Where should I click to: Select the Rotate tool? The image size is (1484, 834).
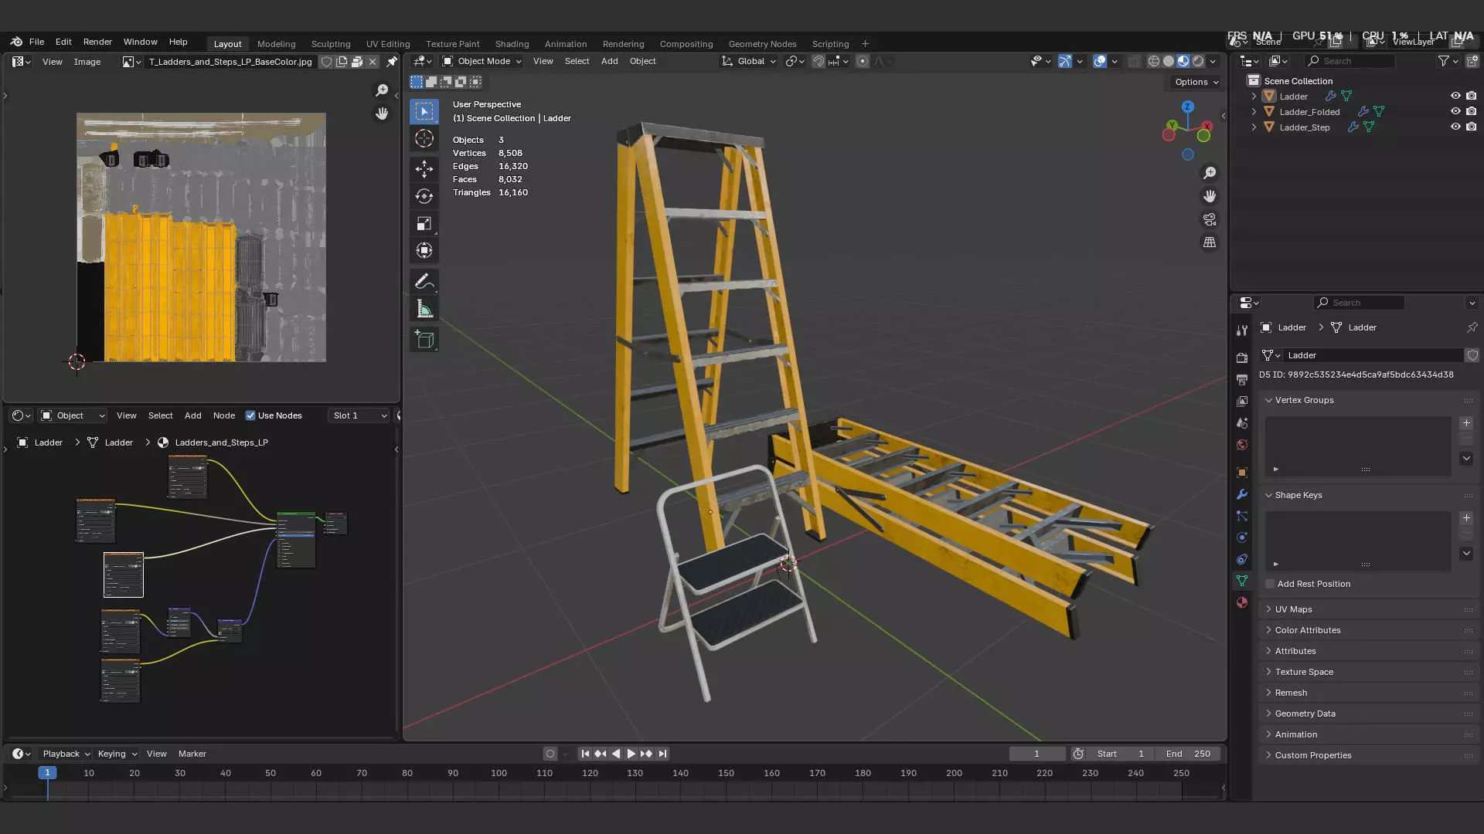pos(424,196)
